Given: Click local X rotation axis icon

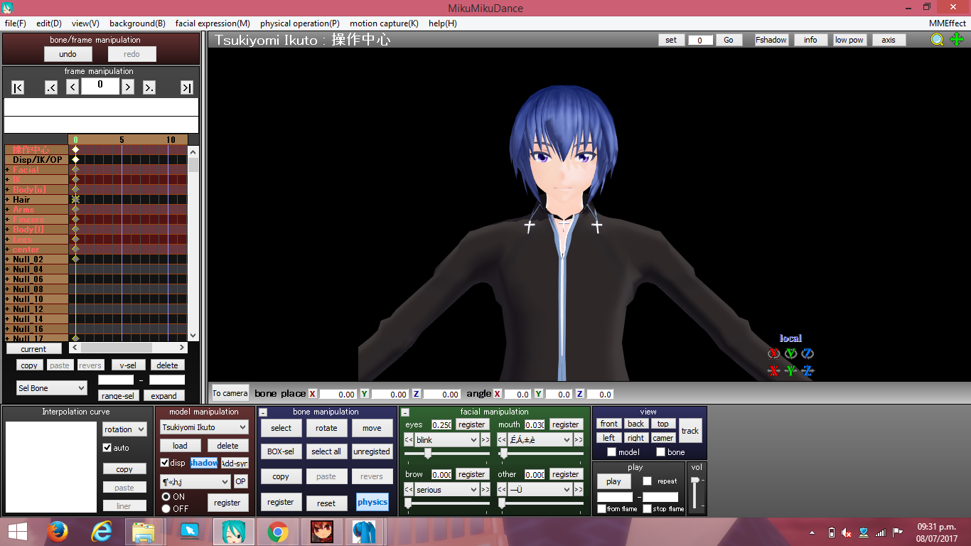Looking at the screenshot, I should pyautogui.click(x=774, y=353).
